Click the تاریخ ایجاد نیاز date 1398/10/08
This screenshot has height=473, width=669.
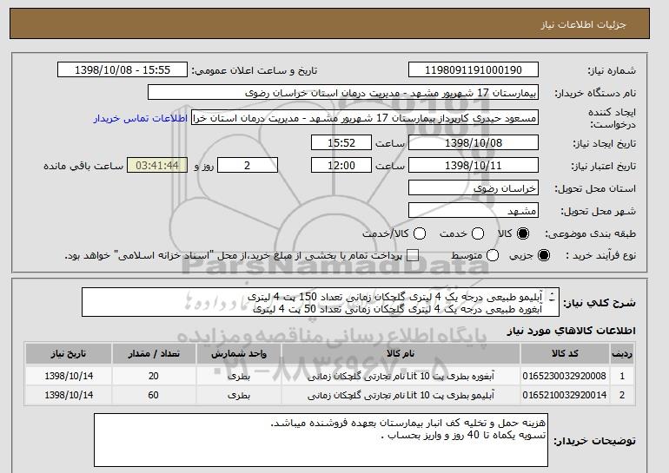coord(474,142)
